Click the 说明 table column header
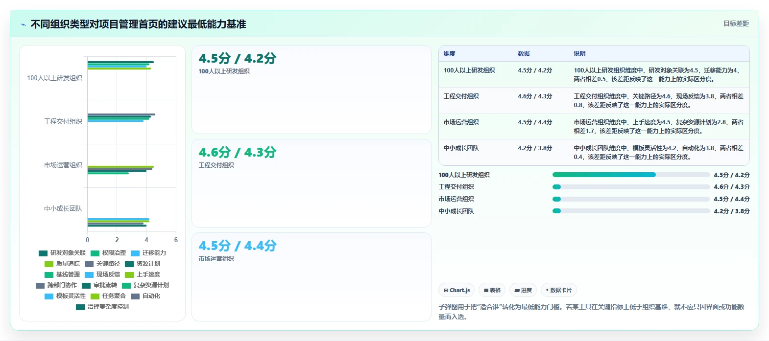 pyautogui.click(x=580, y=54)
